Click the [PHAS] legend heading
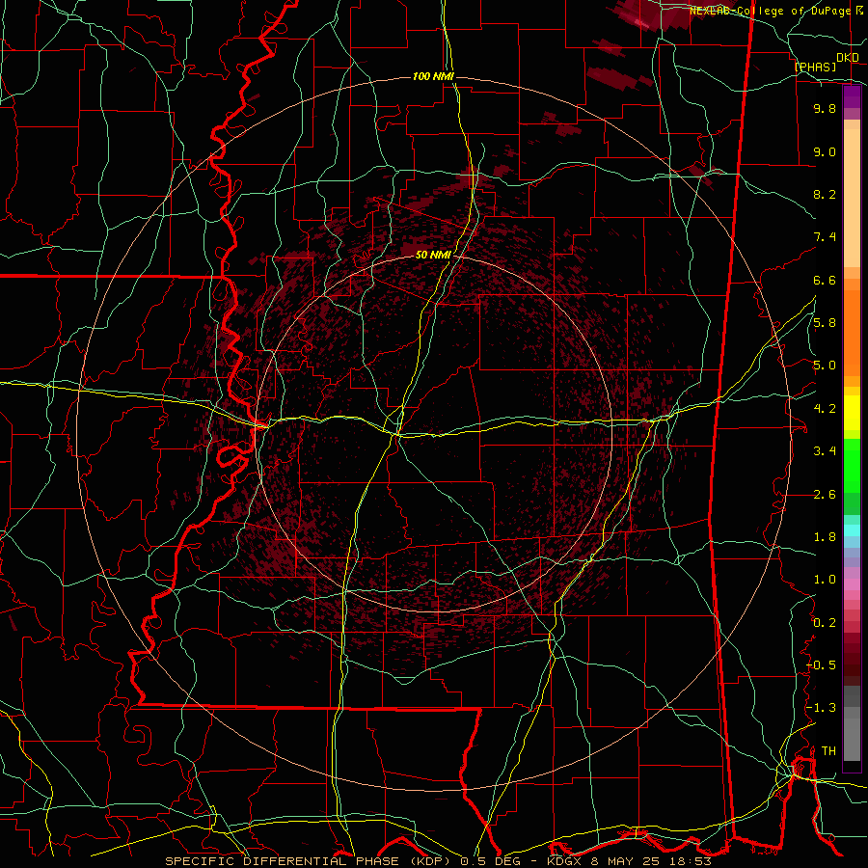The image size is (868, 868). 815,67
